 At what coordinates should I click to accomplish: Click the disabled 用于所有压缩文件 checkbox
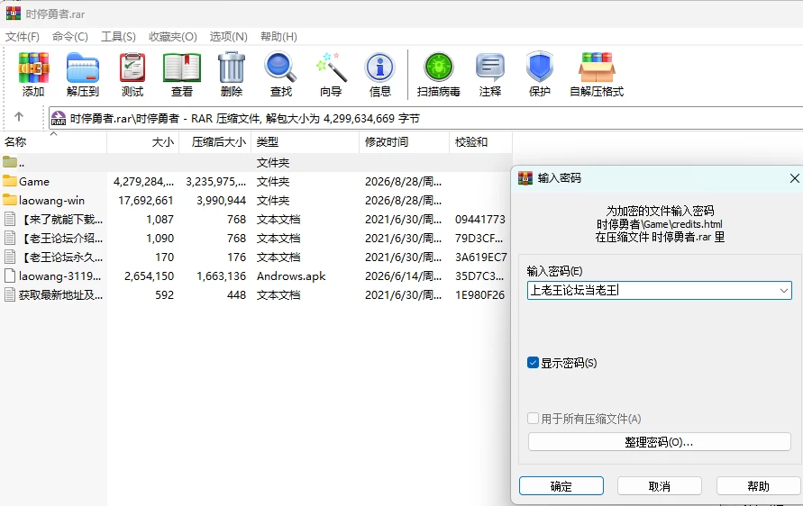(x=533, y=419)
